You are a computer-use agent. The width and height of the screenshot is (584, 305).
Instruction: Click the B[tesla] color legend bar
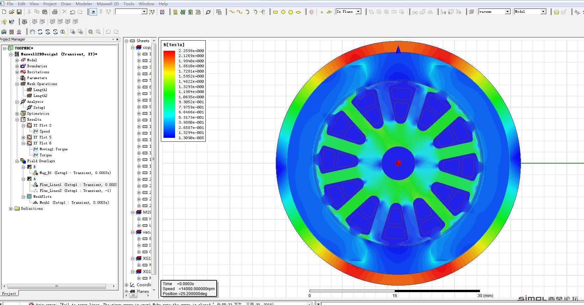coord(169,94)
